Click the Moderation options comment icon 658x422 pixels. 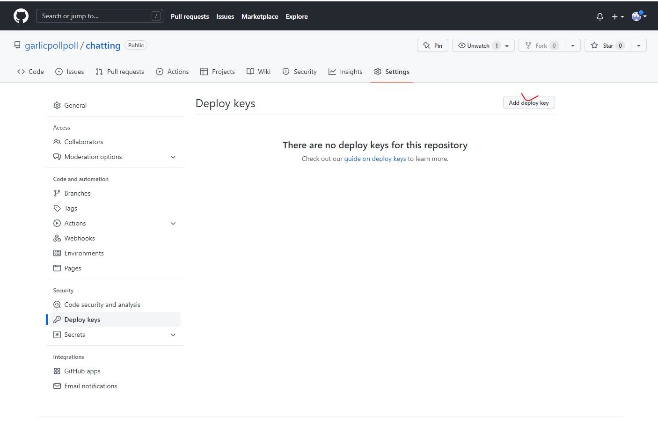(57, 157)
